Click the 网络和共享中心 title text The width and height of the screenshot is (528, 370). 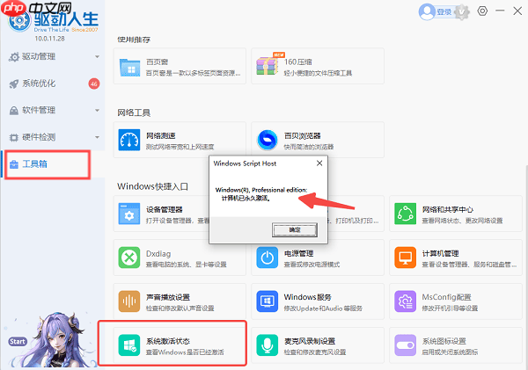(x=448, y=209)
